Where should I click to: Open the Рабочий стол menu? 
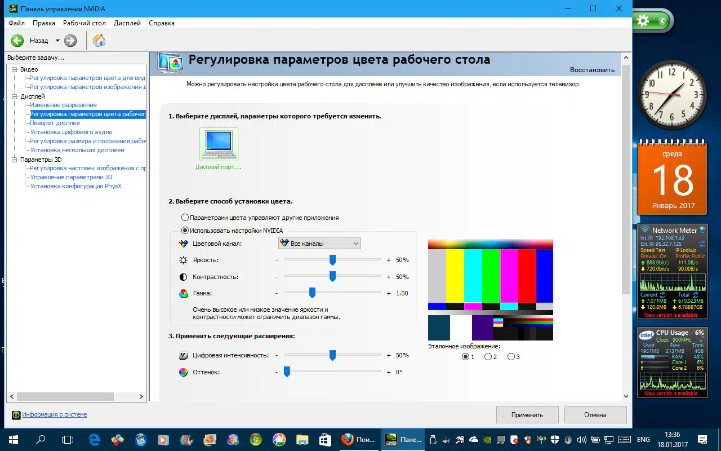coord(84,23)
